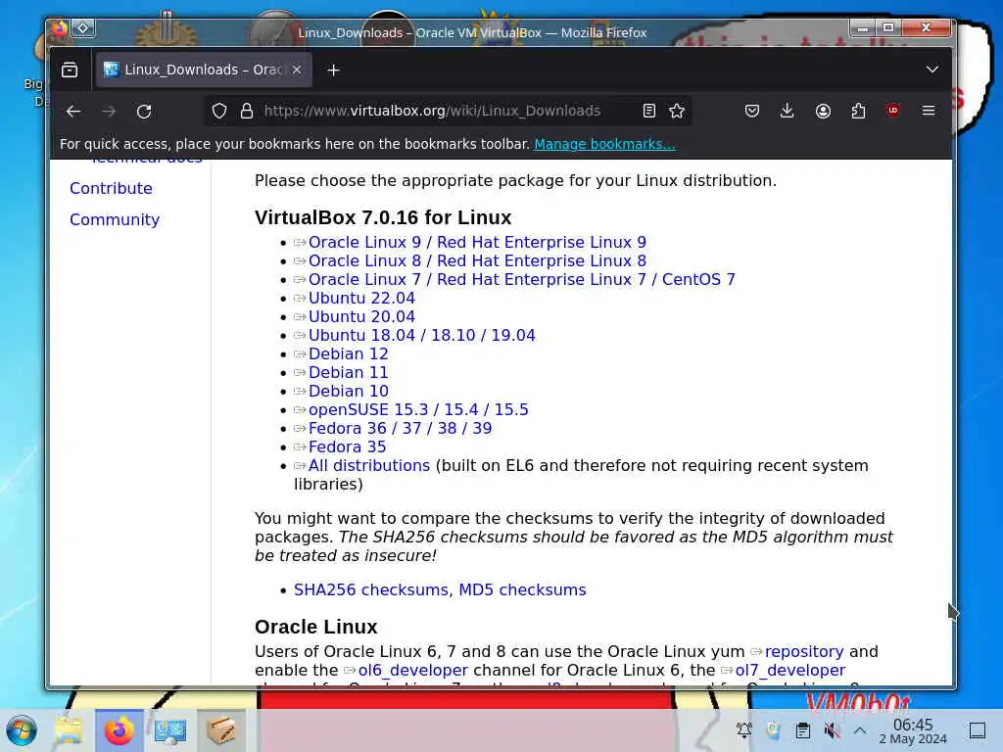Open Firefox View icon left of tabs
Viewport: 1003px width, 752px height.
(x=70, y=70)
